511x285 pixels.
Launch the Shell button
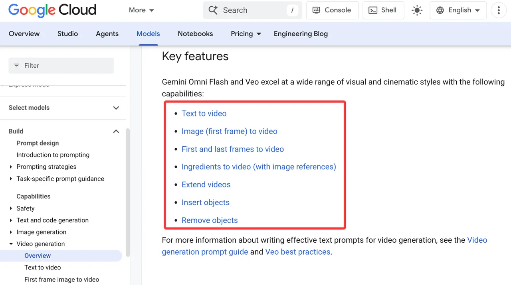click(383, 10)
